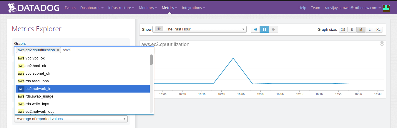Set graph size to XL
Image resolution: width=397 pixels, height=128 pixels.
378,30
